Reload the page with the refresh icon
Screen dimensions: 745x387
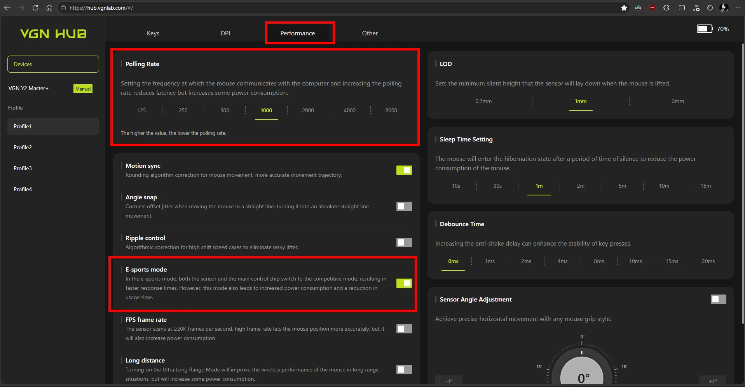pyautogui.click(x=35, y=8)
